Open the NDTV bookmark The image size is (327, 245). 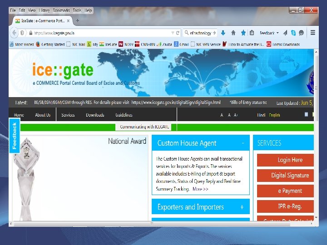[126, 44]
